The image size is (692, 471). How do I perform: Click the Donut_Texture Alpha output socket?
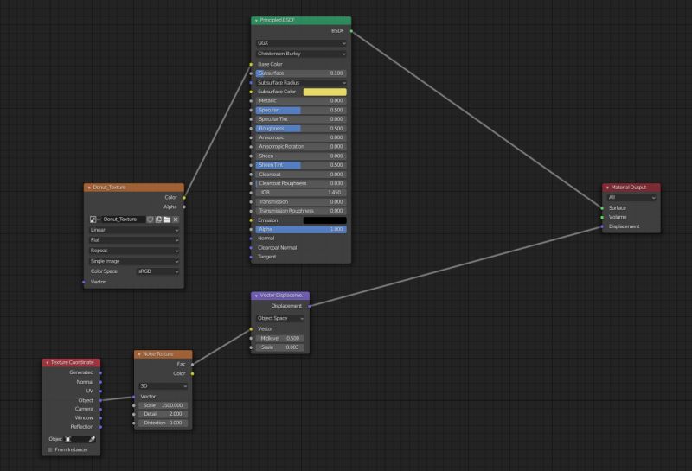(184, 207)
